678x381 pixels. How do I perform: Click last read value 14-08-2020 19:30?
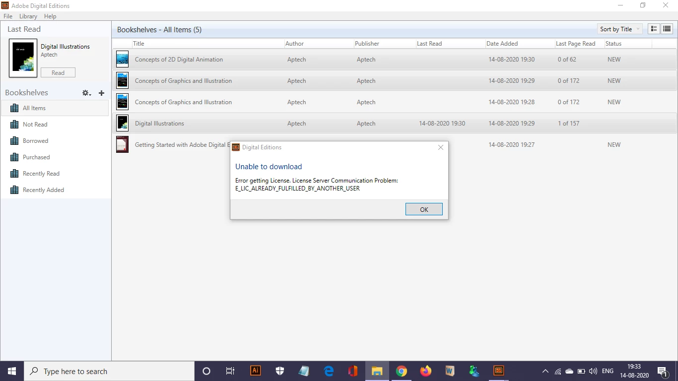(442, 124)
